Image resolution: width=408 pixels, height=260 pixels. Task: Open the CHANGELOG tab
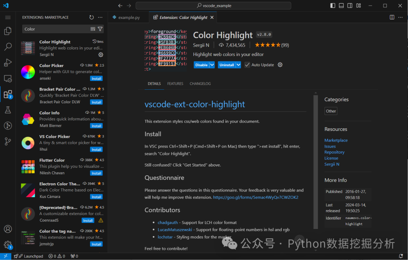pyautogui.click(x=200, y=84)
